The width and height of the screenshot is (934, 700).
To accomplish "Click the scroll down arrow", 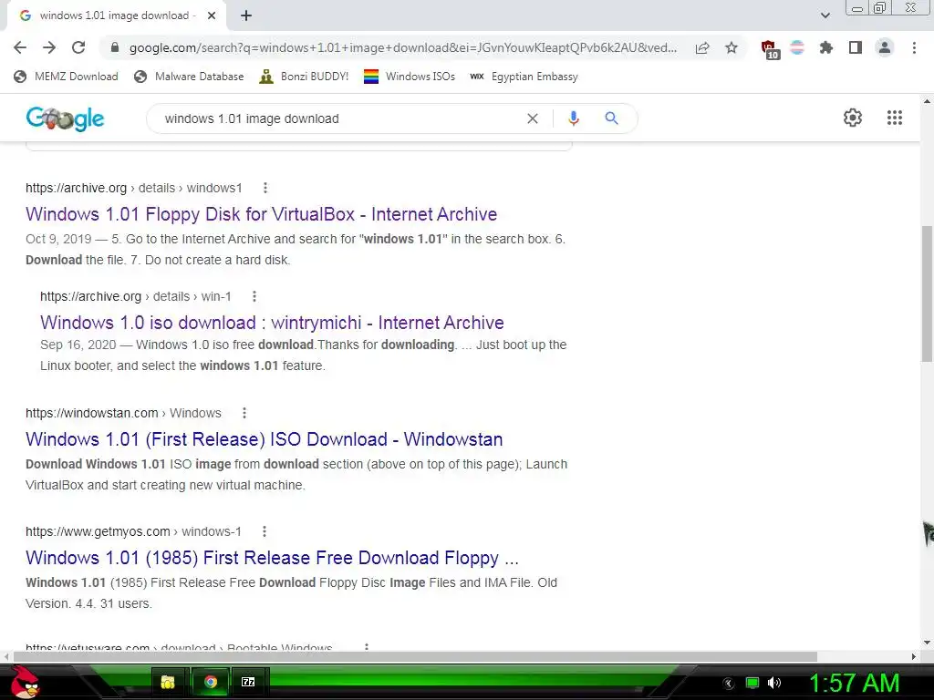I will point(927,643).
